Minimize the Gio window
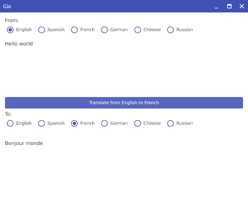This screenshot has width=248, height=199. pyautogui.click(x=216, y=6)
